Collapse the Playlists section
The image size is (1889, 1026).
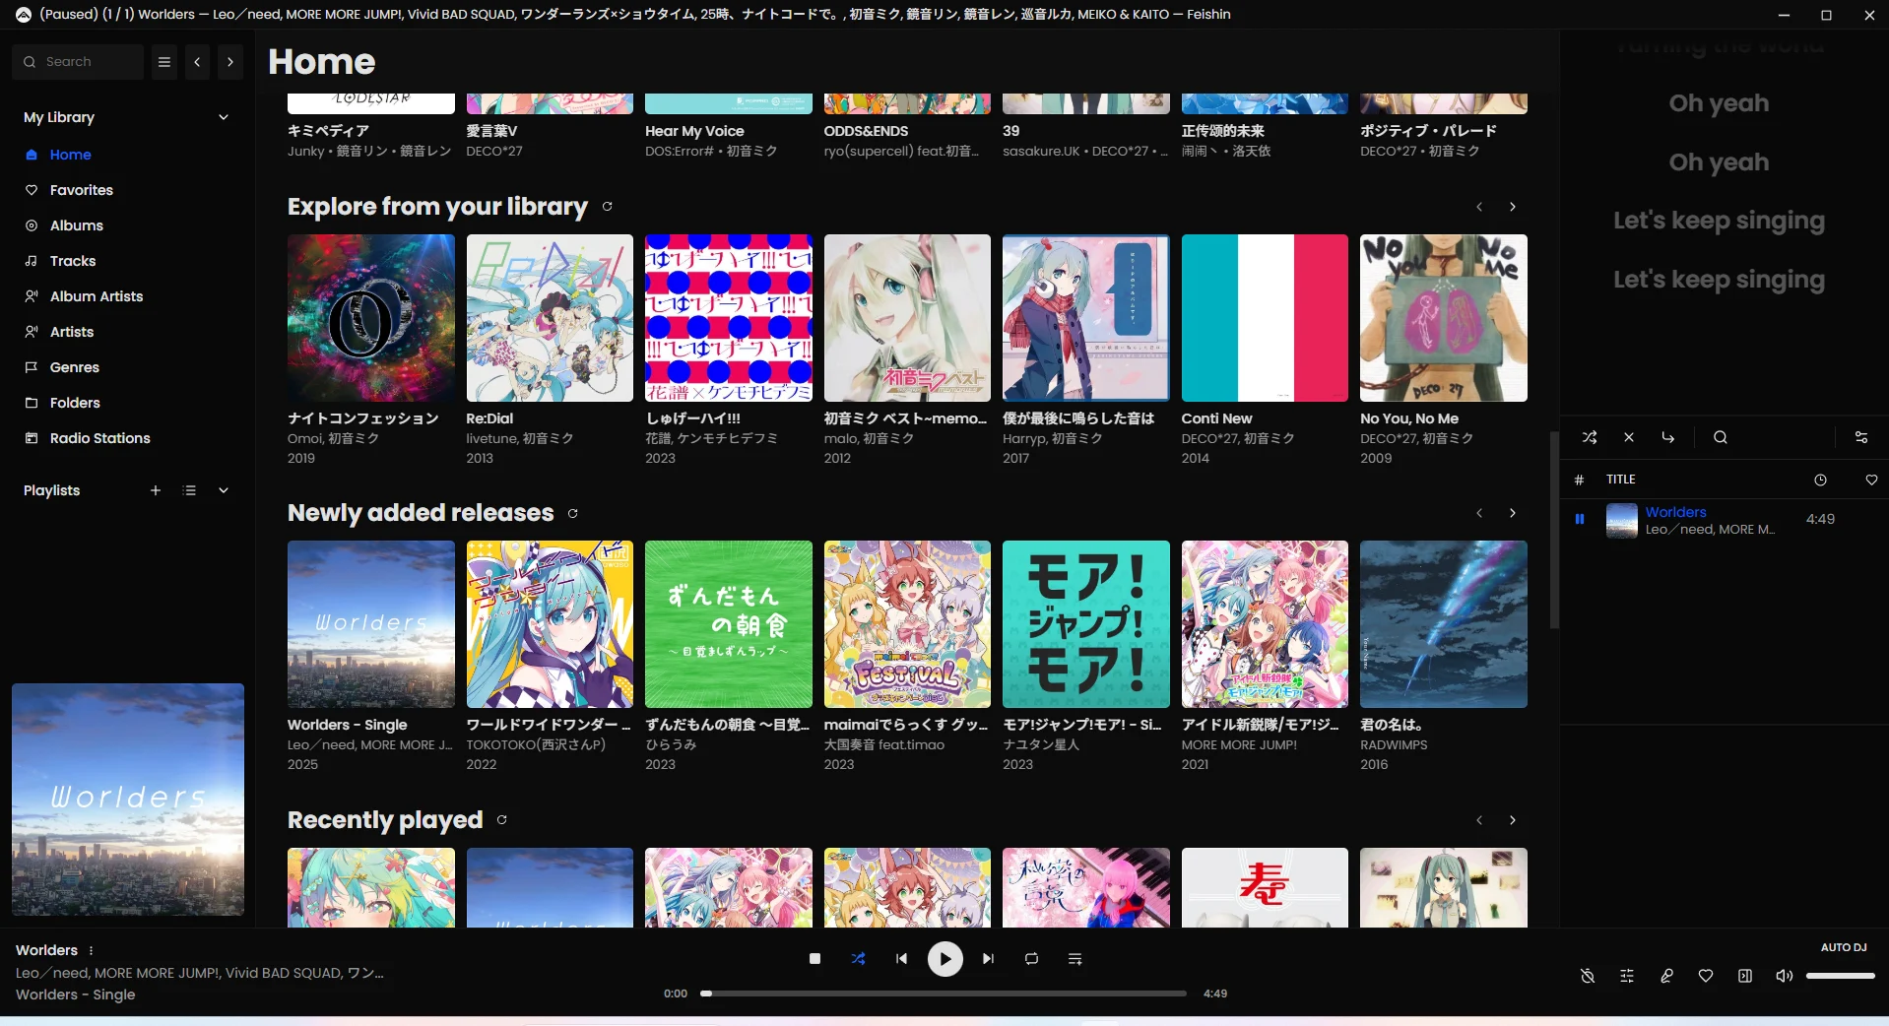click(x=224, y=490)
